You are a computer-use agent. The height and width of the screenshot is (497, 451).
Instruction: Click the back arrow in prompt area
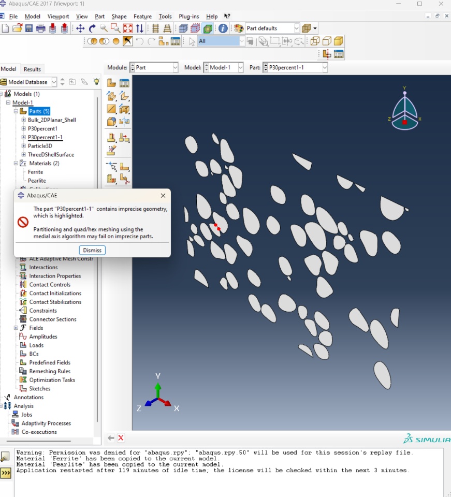pyautogui.click(x=111, y=438)
